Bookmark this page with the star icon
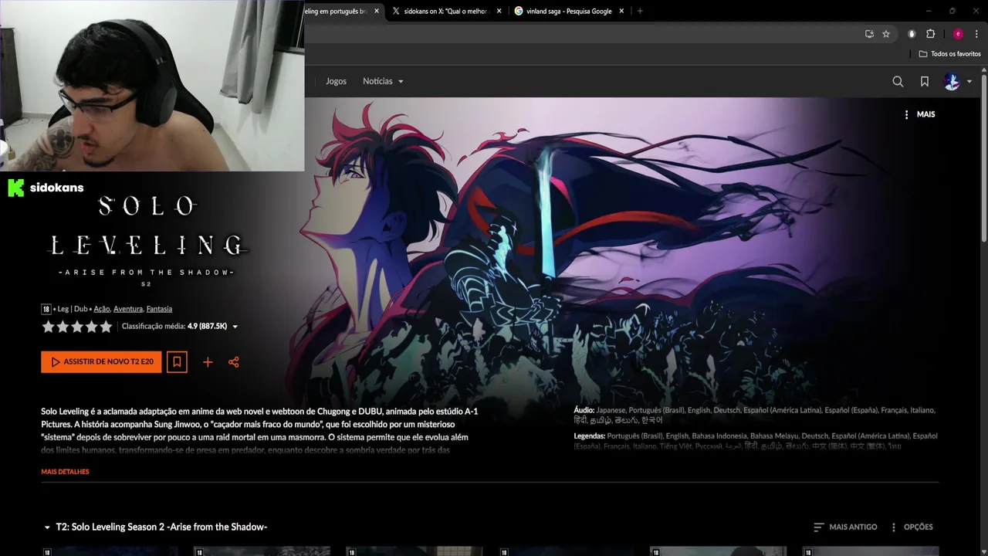 [886, 34]
